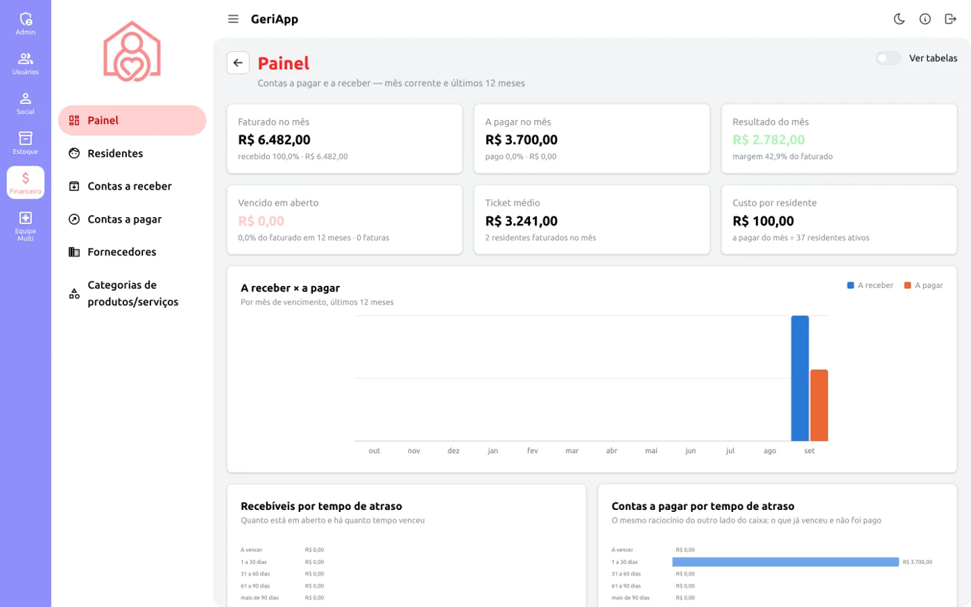Open Residentes in the side menu
Viewport: 971px width, 607px height.
pyautogui.click(x=132, y=153)
